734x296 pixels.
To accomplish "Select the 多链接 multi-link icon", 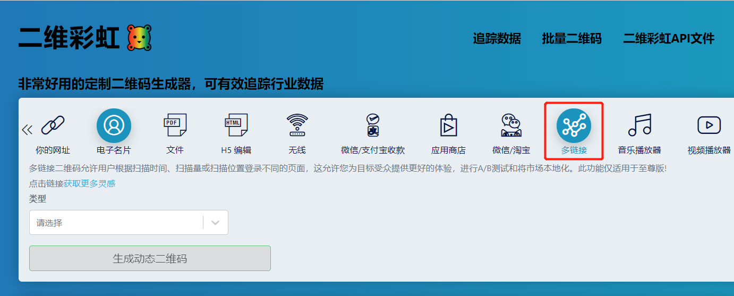I will click(574, 125).
